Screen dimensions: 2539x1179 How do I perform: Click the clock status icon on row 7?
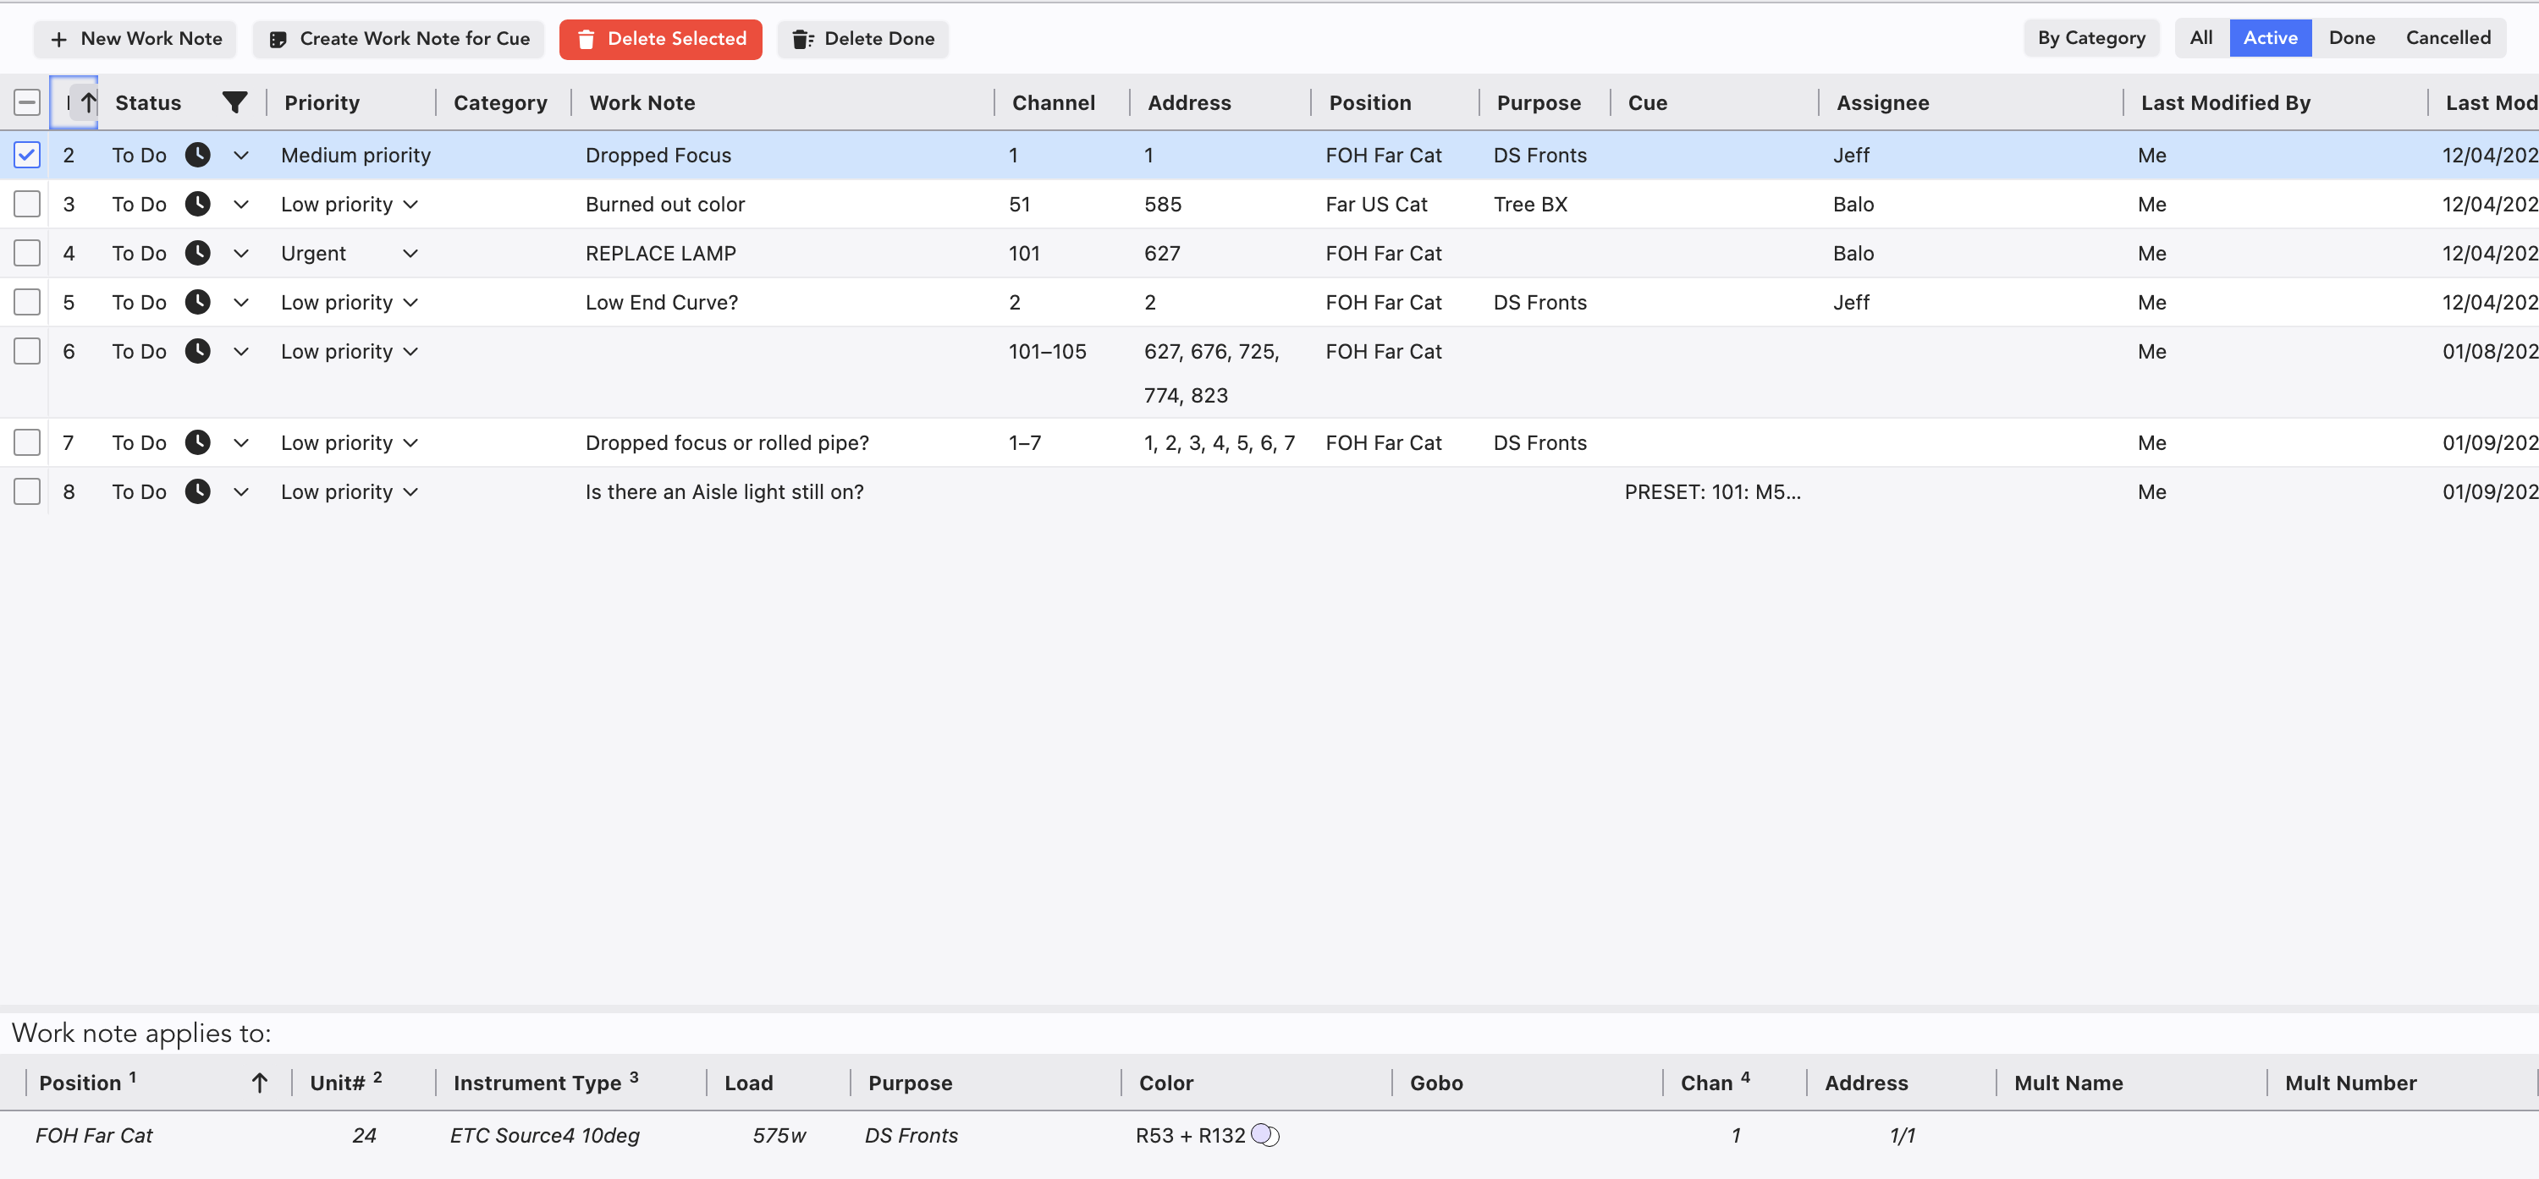[x=198, y=442]
